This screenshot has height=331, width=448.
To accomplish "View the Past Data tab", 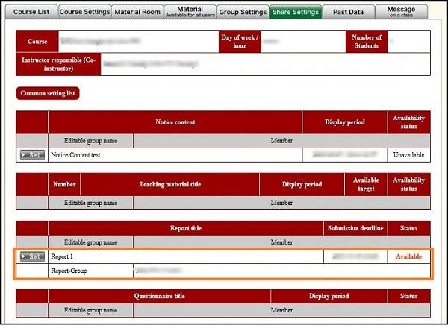I will [x=349, y=12].
